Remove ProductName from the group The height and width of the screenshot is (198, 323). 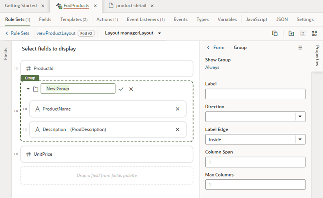(177, 109)
